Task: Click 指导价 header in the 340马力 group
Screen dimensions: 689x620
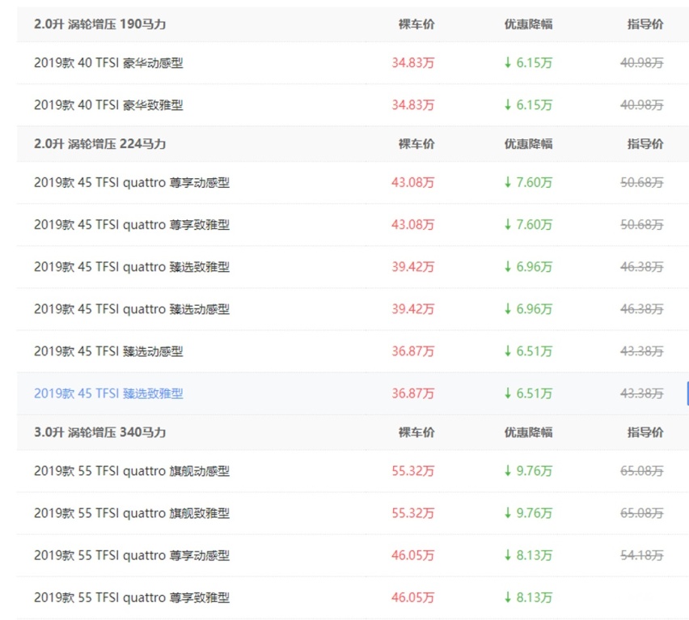Action: pos(645,432)
